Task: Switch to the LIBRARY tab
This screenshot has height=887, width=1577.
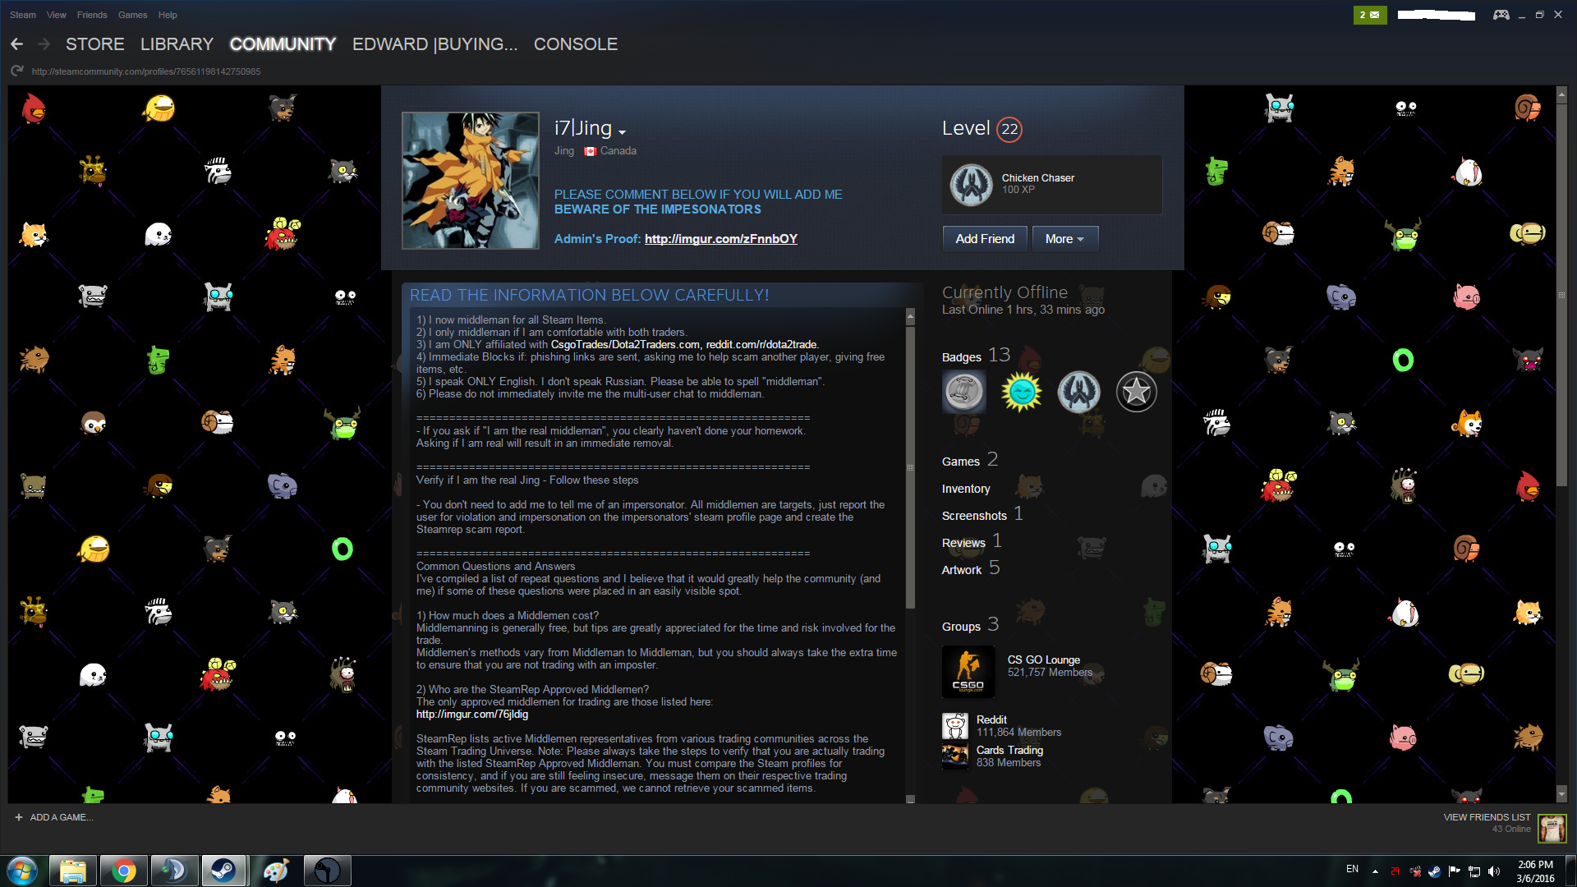Action: 177,44
